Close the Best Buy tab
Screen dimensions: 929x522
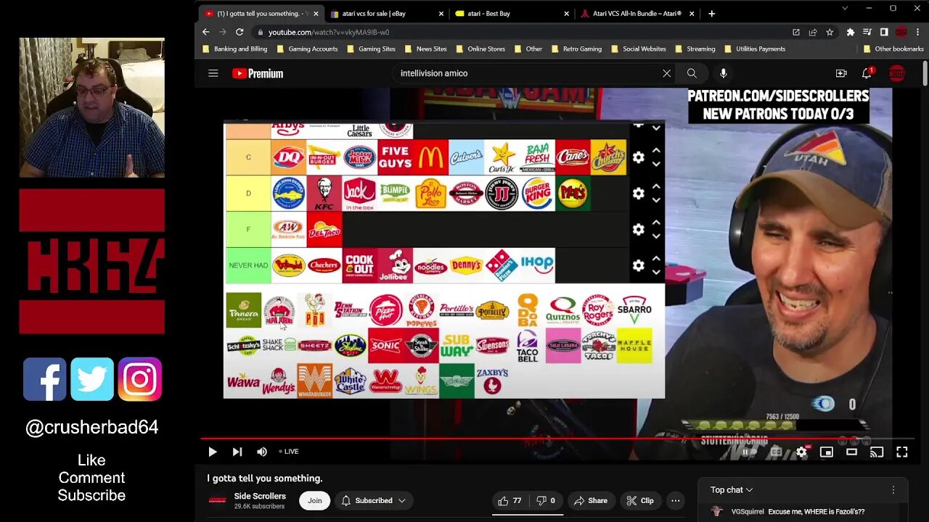(x=566, y=14)
